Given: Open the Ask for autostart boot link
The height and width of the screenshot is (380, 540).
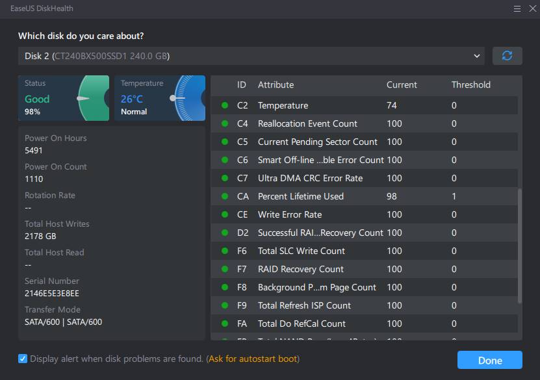Looking at the screenshot, I should pos(253,359).
